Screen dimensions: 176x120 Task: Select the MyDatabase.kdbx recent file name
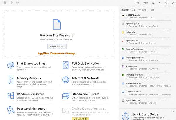(133, 83)
